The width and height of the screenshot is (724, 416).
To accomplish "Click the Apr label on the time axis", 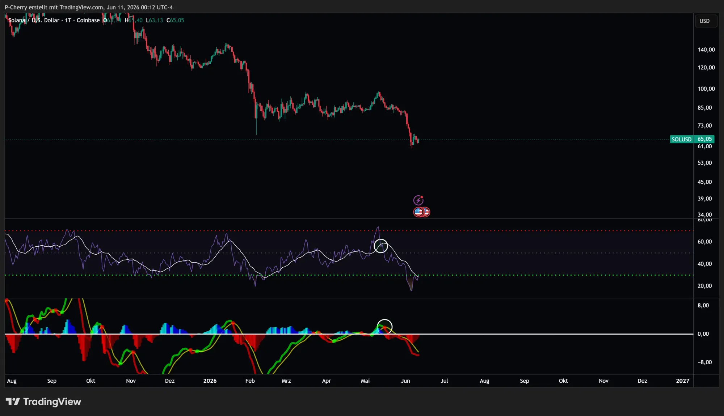I will tap(327, 381).
